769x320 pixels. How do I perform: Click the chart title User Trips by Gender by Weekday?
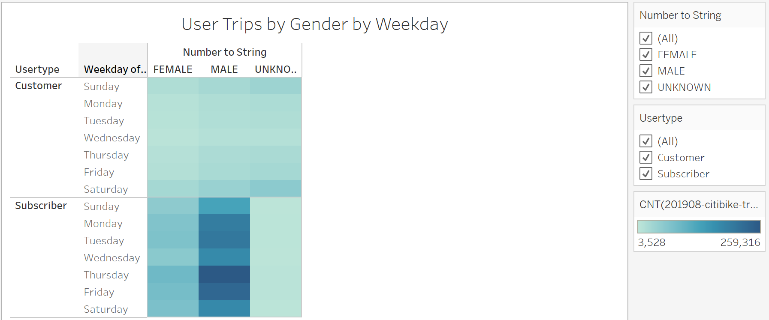point(315,24)
